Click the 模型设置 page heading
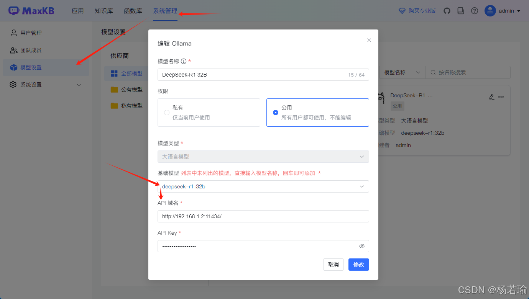Screen dimensions: 529x299 pos(113,32)
